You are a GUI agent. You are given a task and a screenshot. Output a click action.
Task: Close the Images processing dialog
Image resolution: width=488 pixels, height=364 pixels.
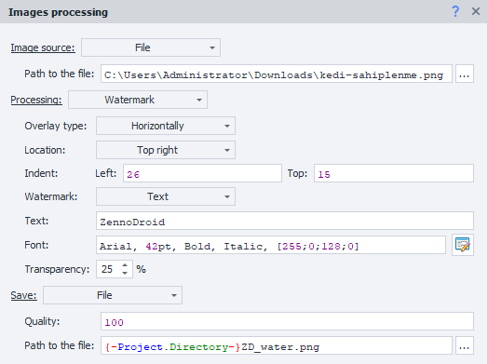(476, 11)
